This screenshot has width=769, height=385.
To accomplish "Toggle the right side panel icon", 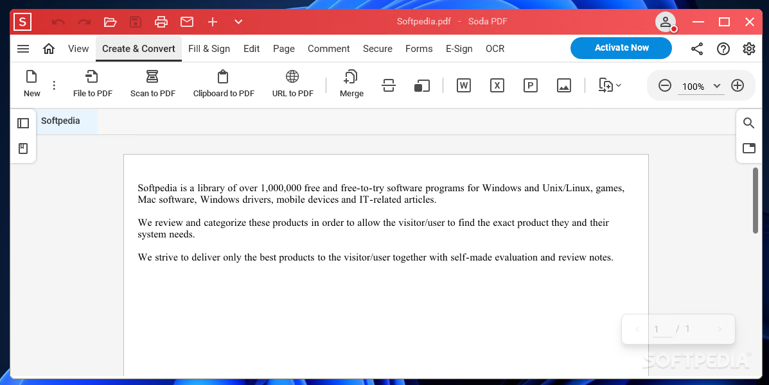I will (x=749, y=148).
